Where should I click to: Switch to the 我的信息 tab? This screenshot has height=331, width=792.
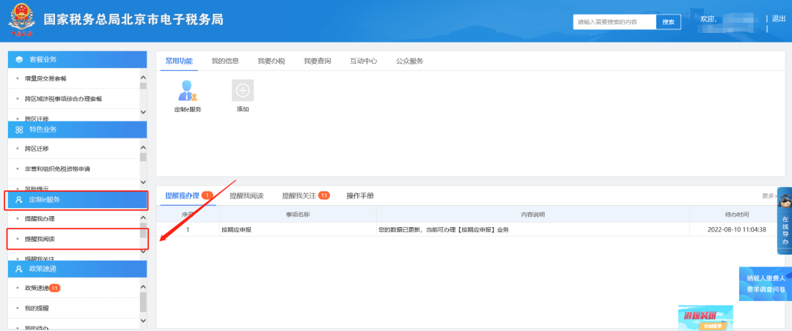(225, 61)
